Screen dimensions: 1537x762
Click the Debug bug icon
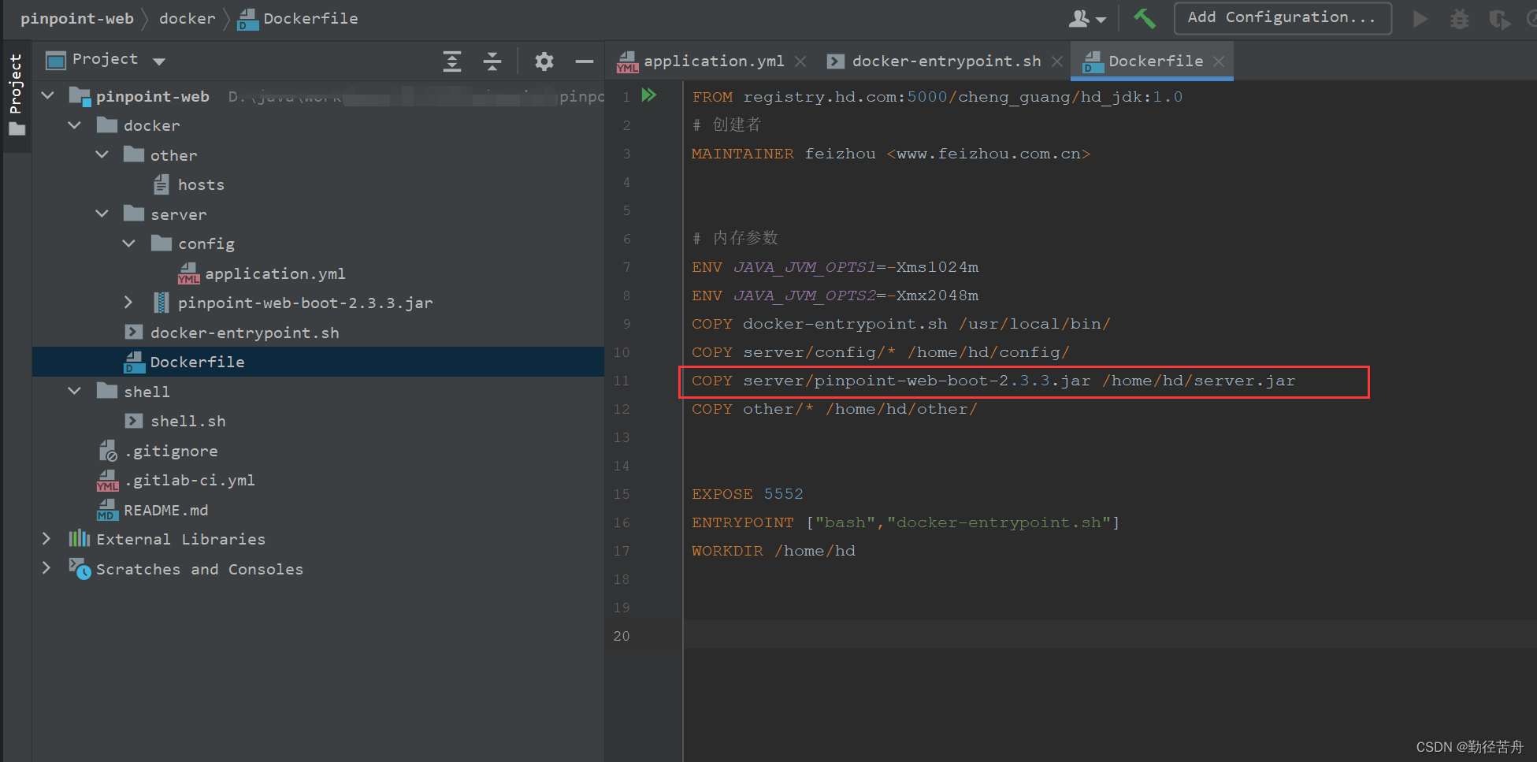[x=1460, y=18]
